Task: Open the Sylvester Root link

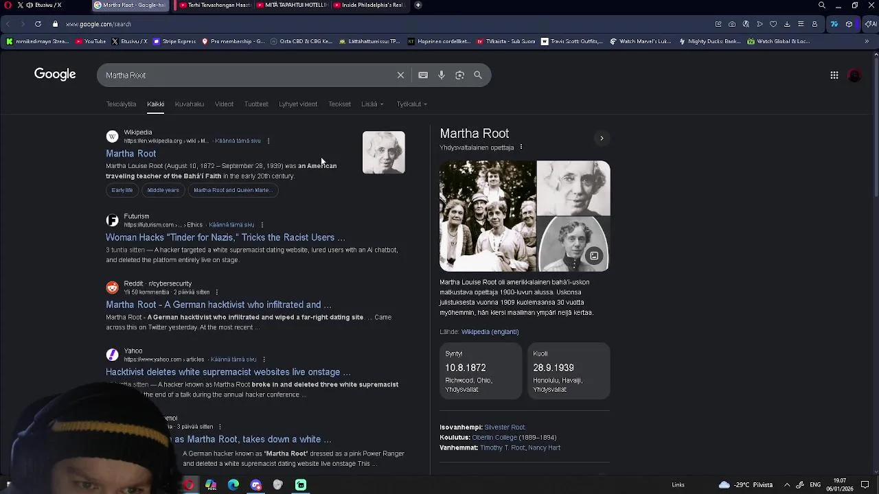Action: point(505,427)
